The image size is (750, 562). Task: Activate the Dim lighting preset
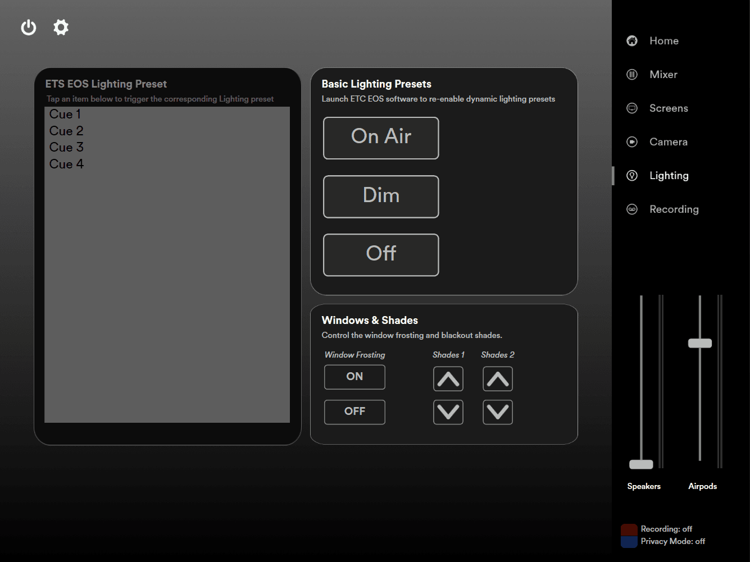coord(381,197)
